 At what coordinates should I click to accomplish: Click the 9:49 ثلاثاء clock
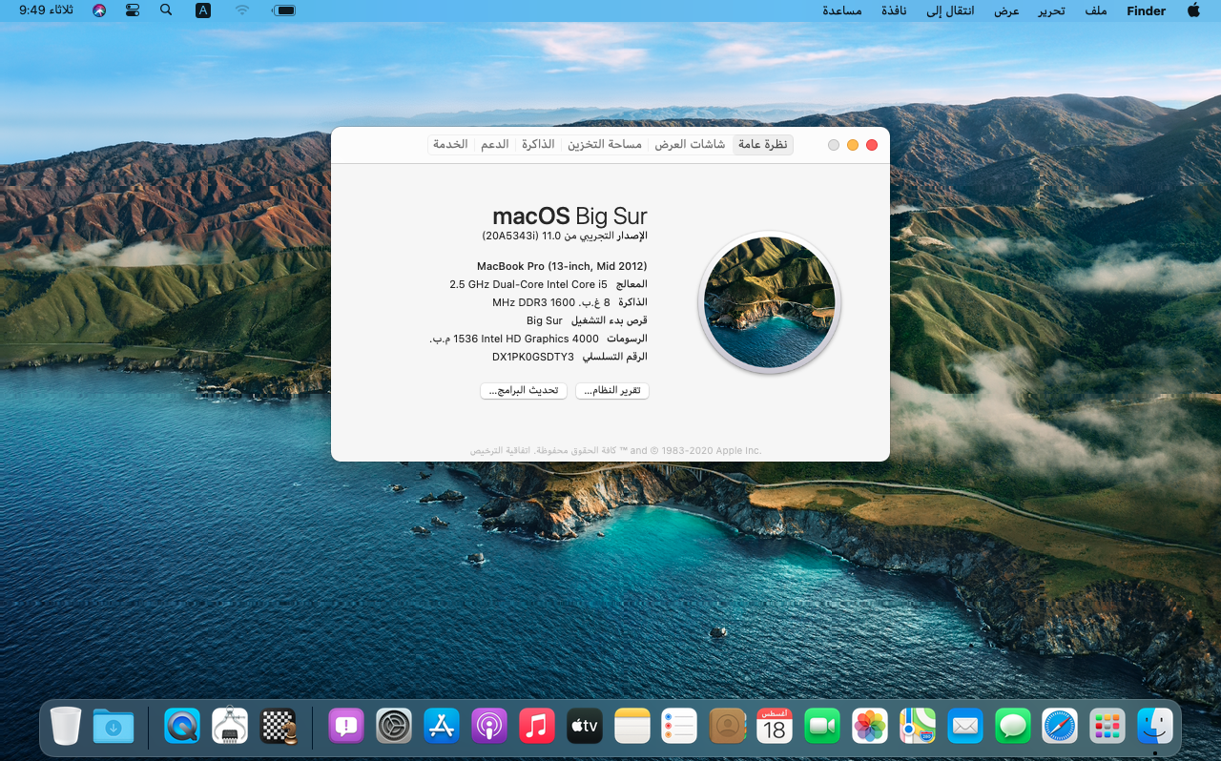(46, 10)
